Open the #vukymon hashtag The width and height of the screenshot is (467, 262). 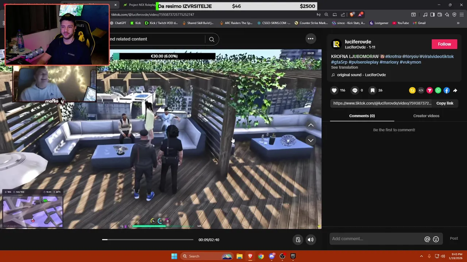click(410, 62)
